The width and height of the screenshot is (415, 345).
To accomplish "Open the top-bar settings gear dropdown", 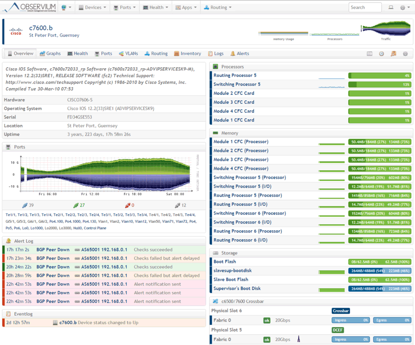I will click(x=405, y=7).
